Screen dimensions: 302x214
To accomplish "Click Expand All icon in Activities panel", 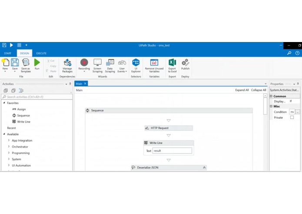I will [6, 91].
